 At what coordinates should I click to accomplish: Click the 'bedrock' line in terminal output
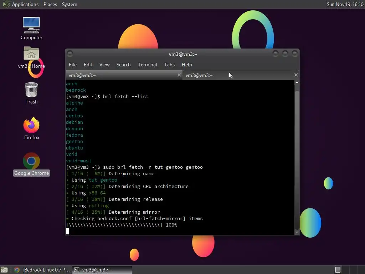76,90
